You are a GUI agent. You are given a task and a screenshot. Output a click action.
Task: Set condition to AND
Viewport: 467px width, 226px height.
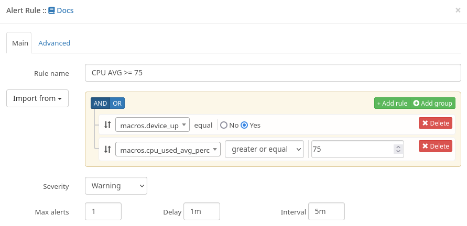coord(100,103)
